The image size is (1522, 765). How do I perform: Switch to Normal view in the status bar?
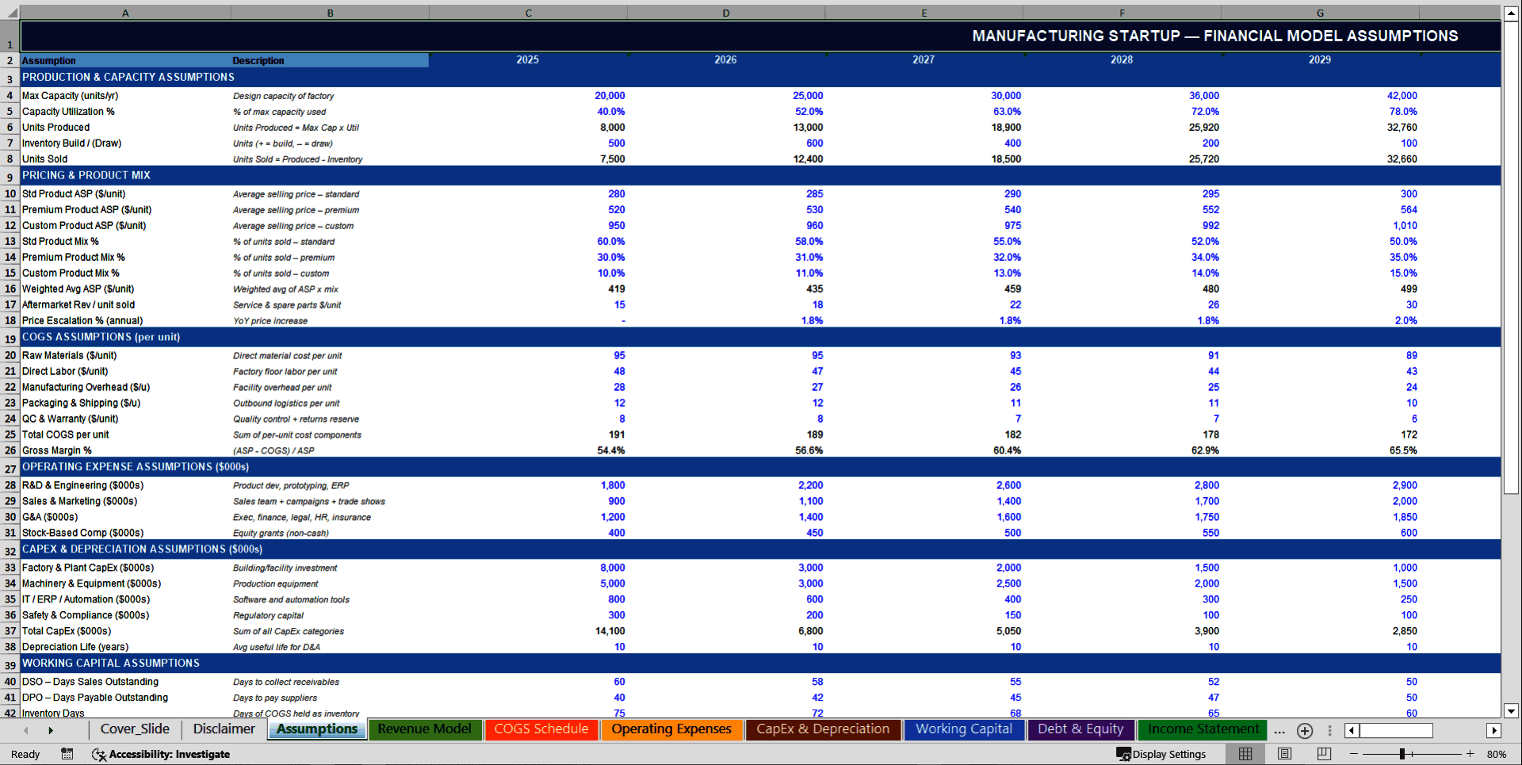(x=1245, y=754)
